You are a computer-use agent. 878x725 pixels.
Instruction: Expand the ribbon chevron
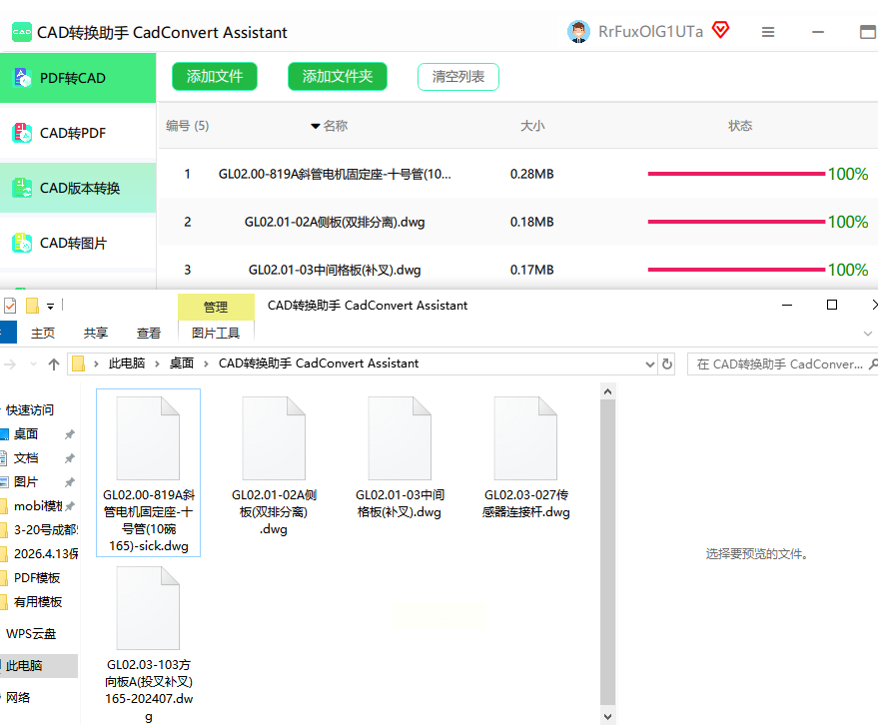pos(867,334)
